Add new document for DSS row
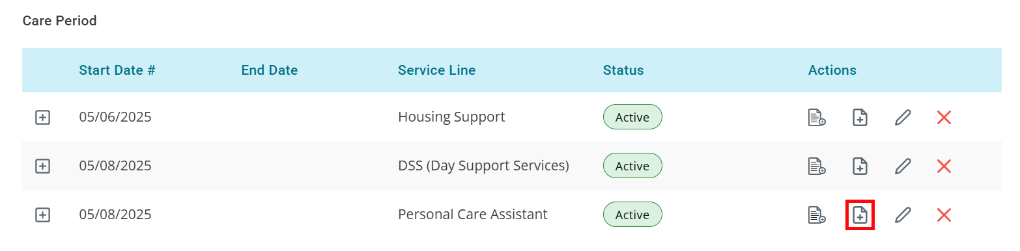Viewport: 1020px width, 251px height. (x=860, y=166)
